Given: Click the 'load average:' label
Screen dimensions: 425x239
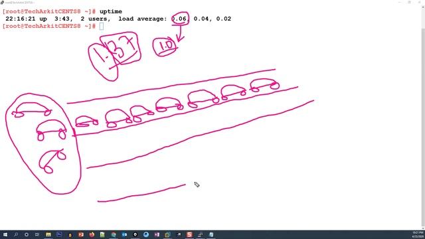Looking at the screenshot, I should click(143, 19).
